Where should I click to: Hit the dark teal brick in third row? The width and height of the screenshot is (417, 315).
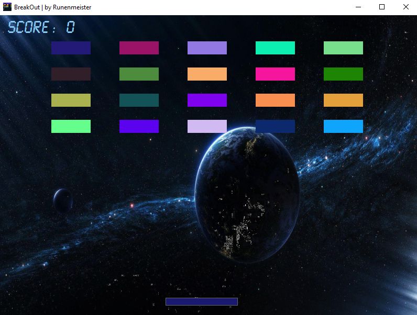click(139, 100)
